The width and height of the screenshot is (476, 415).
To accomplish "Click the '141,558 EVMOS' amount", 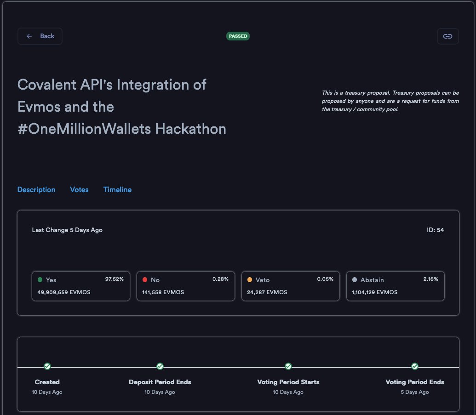I will coord(163,292).
